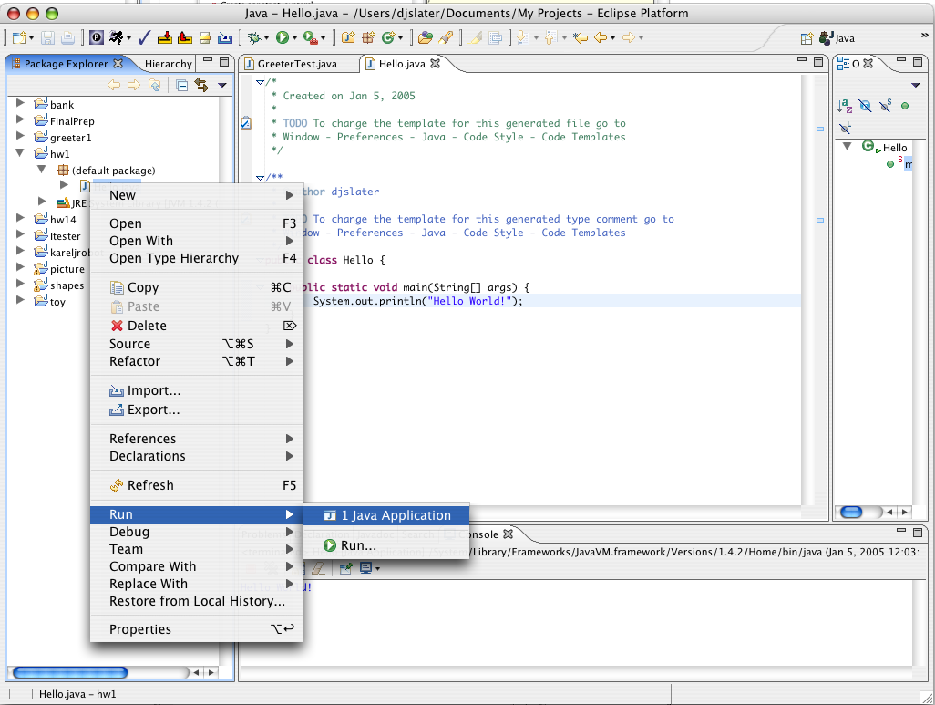Viewport: 935px width, 705px height.
Task: Click the blue checkmark toolbar icon
Action: tap(144, 37)
